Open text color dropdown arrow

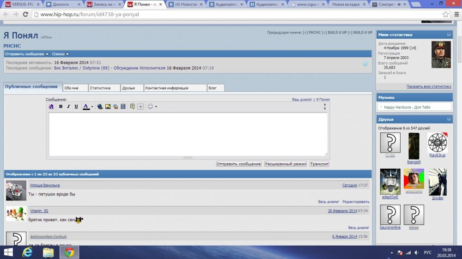coord(92,107)
